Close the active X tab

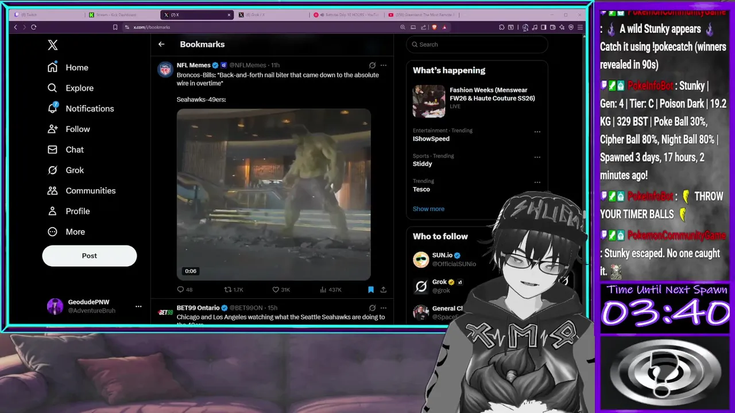pos(229,15)
